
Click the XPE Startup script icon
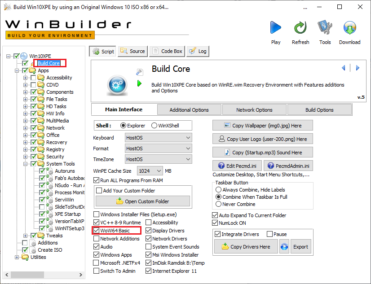tap(50, 214)
